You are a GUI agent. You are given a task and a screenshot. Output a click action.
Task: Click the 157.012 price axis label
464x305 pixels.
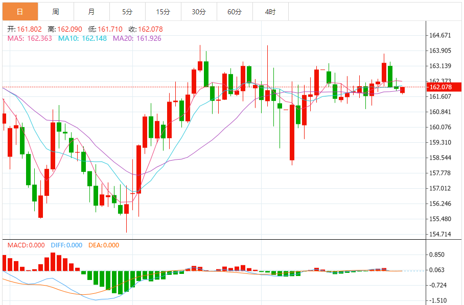click(x=440, y=188)
